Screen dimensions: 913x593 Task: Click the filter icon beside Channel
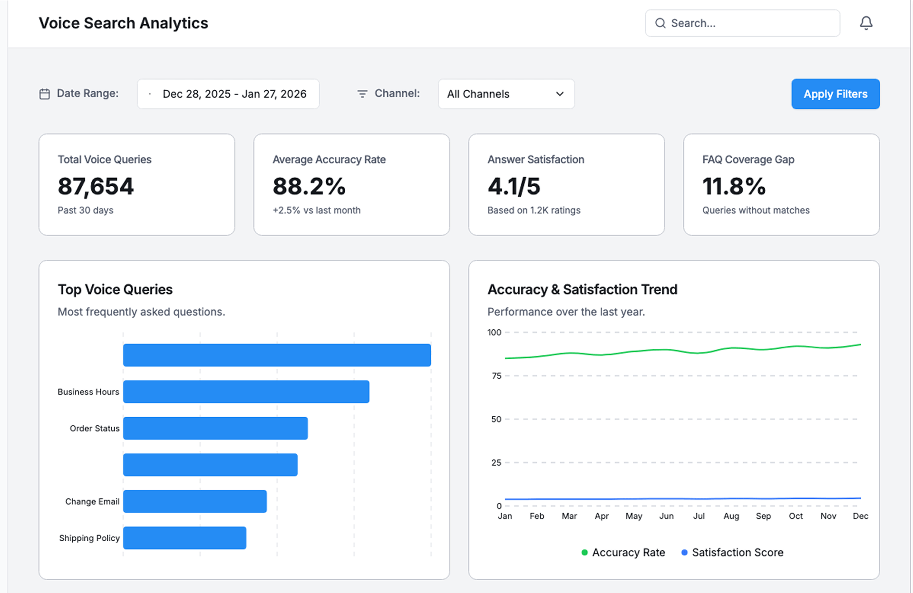pos(362,94)
